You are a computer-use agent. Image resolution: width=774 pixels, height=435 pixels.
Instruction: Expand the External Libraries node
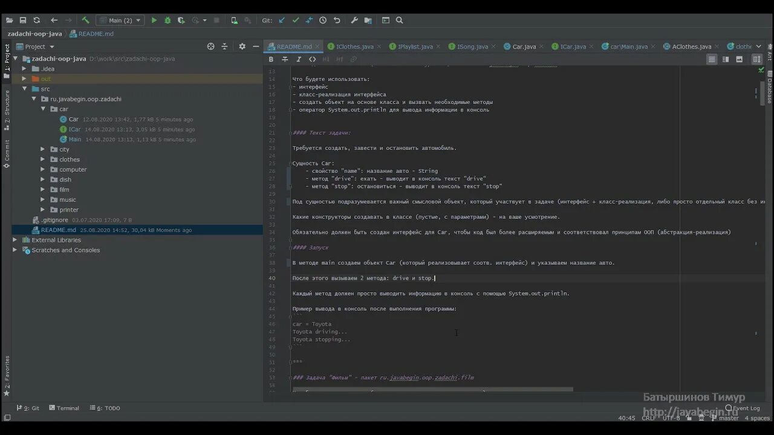pos(15,240)
